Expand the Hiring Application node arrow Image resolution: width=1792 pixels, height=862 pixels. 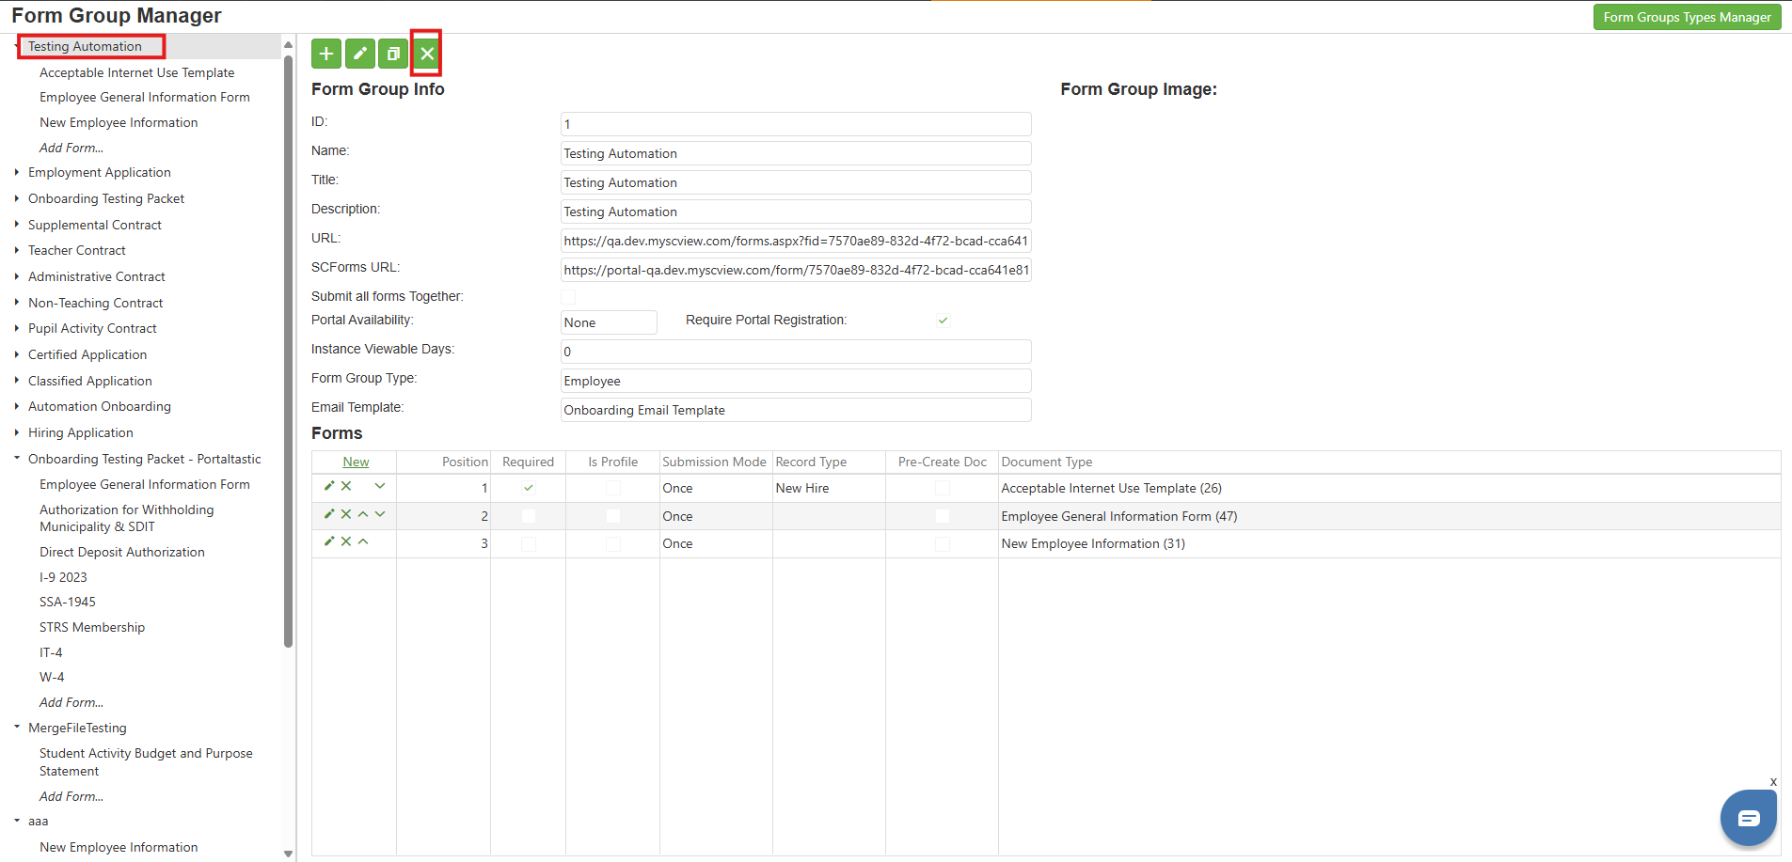coord(17,432)
